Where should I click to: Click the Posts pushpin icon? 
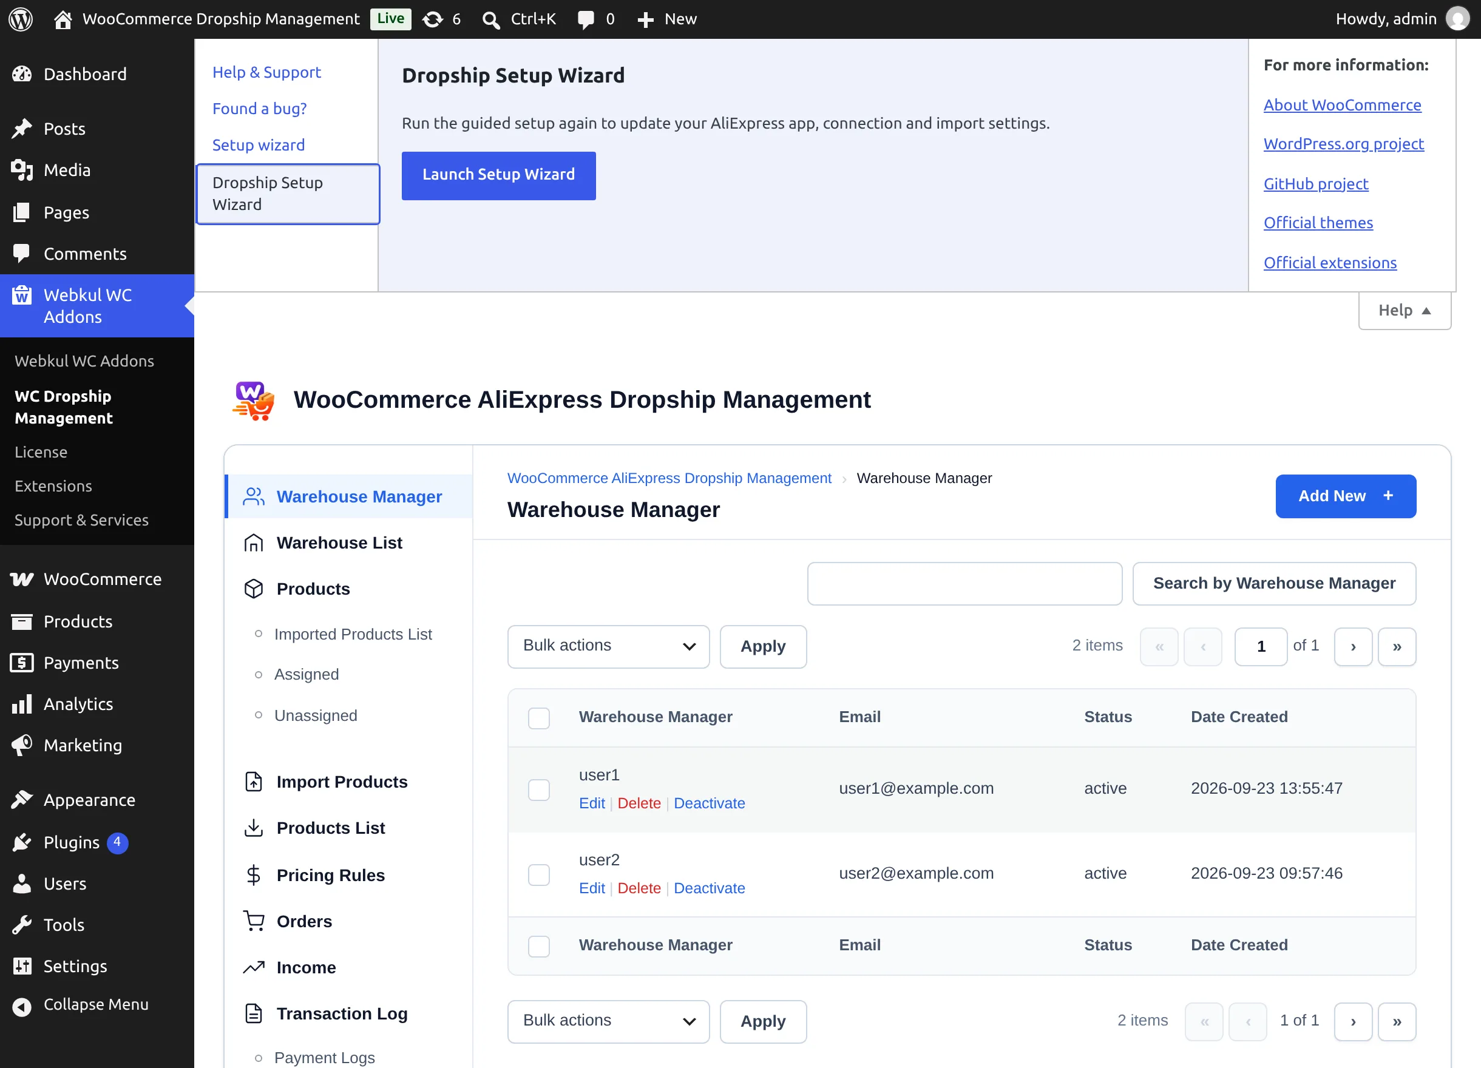click(x=22, y=129)
